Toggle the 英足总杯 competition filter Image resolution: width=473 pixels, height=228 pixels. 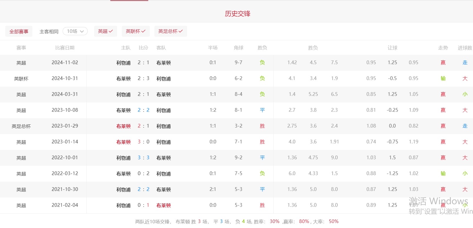[170, 31]
